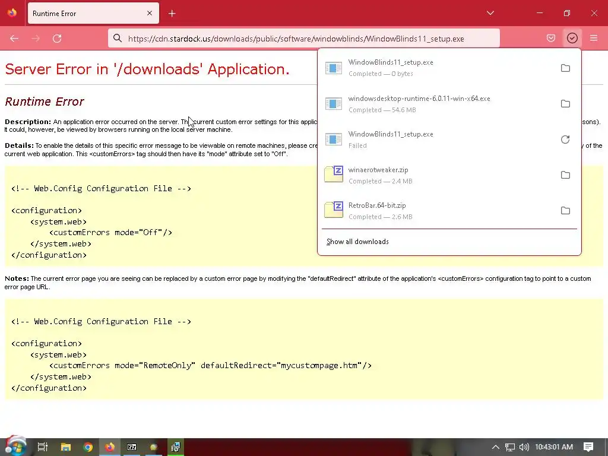Retry the failed WindowBlinds11_setup.exe download
Image resolution: width=608 pixels, height=456 pixels.
point(565,140)
